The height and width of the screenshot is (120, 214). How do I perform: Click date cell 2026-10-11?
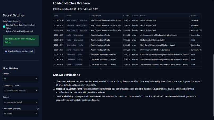(x=59, y=40)
